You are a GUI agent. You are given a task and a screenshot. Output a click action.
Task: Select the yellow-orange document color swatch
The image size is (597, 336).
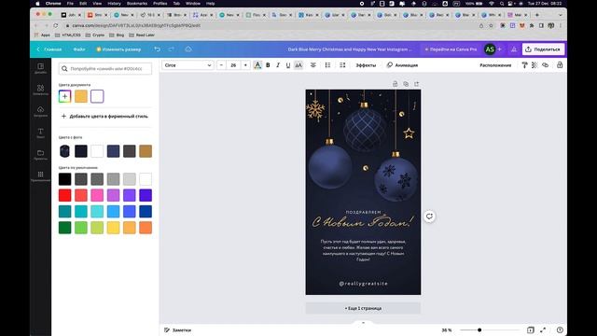81,96
